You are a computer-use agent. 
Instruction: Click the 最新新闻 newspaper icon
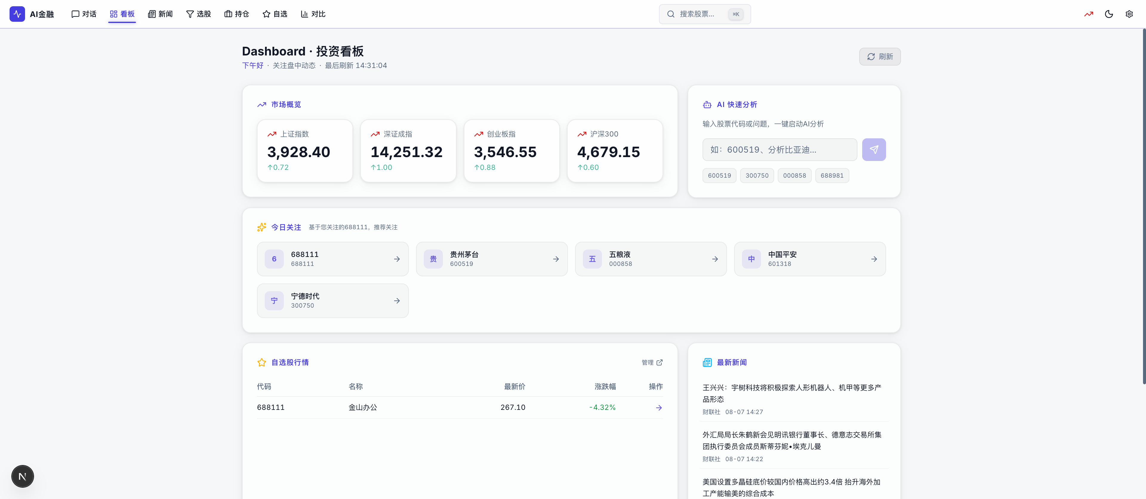[x=707, y=362]
